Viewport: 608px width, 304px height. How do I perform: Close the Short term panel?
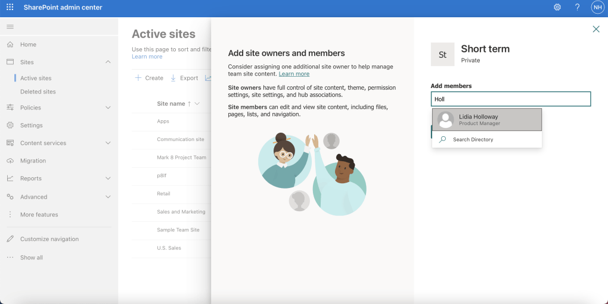596,29
